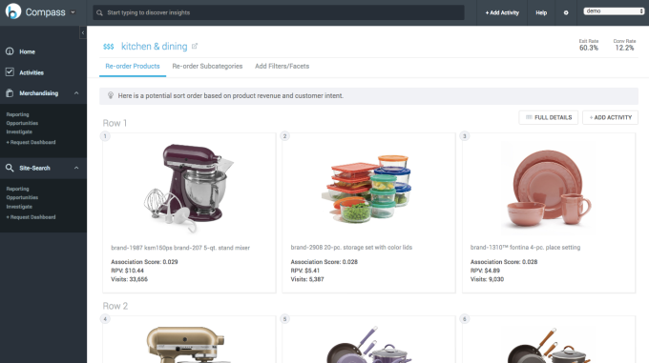Collapse the Site-Search section chevron
This screenshot has height=363, width=649.
coord(76,168)
